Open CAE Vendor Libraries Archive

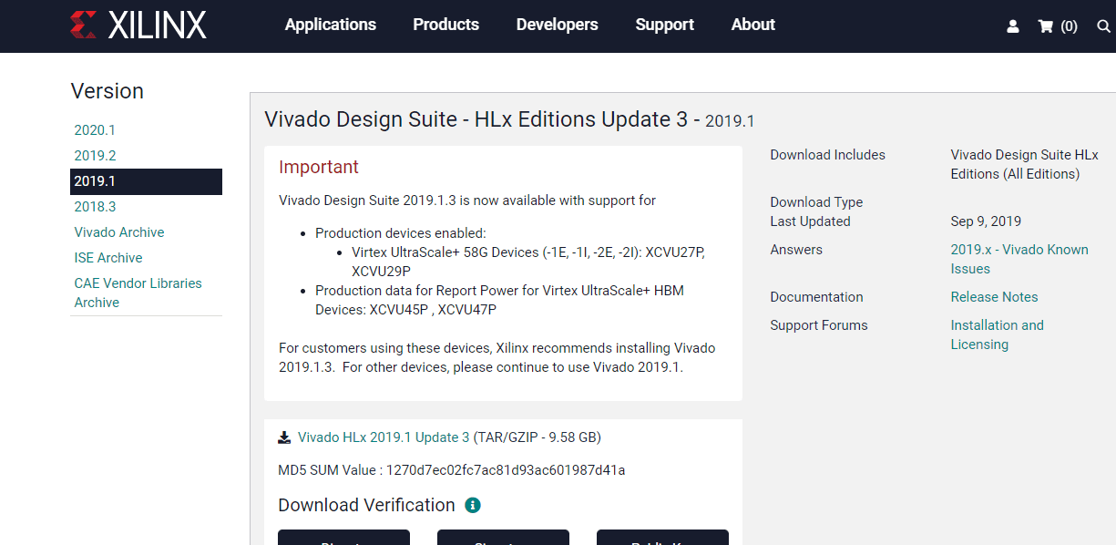[138, 293]
